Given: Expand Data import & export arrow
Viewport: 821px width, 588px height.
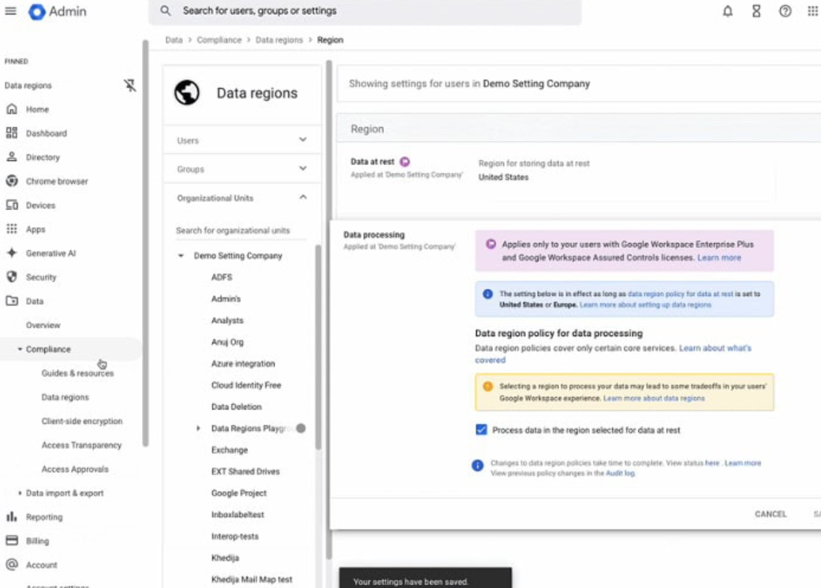Looking at the screenshot, I should (20, 493).
